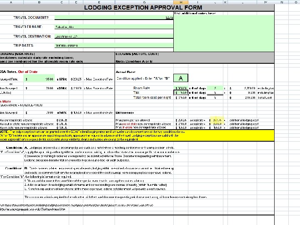Click the 'Total Cost' label
The image size is (300, 225).
[265, 97]
